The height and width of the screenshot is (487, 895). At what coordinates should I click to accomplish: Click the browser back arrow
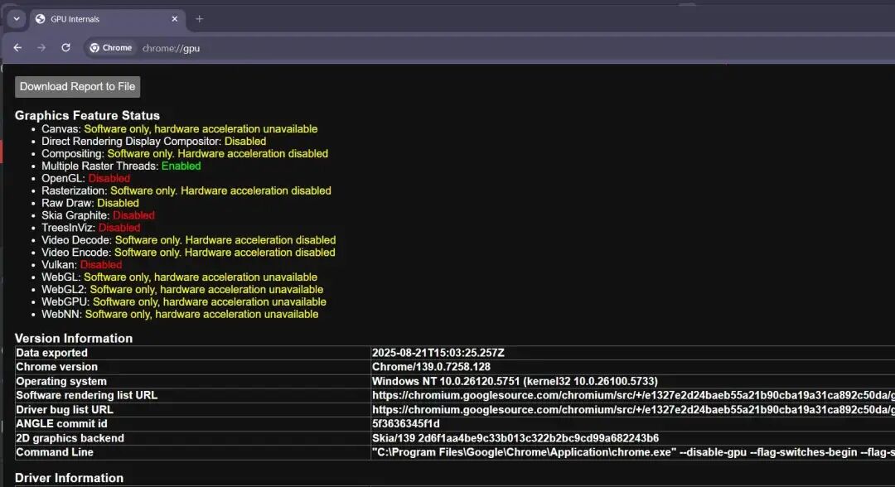pyautogui.click(x=17, y=48)
